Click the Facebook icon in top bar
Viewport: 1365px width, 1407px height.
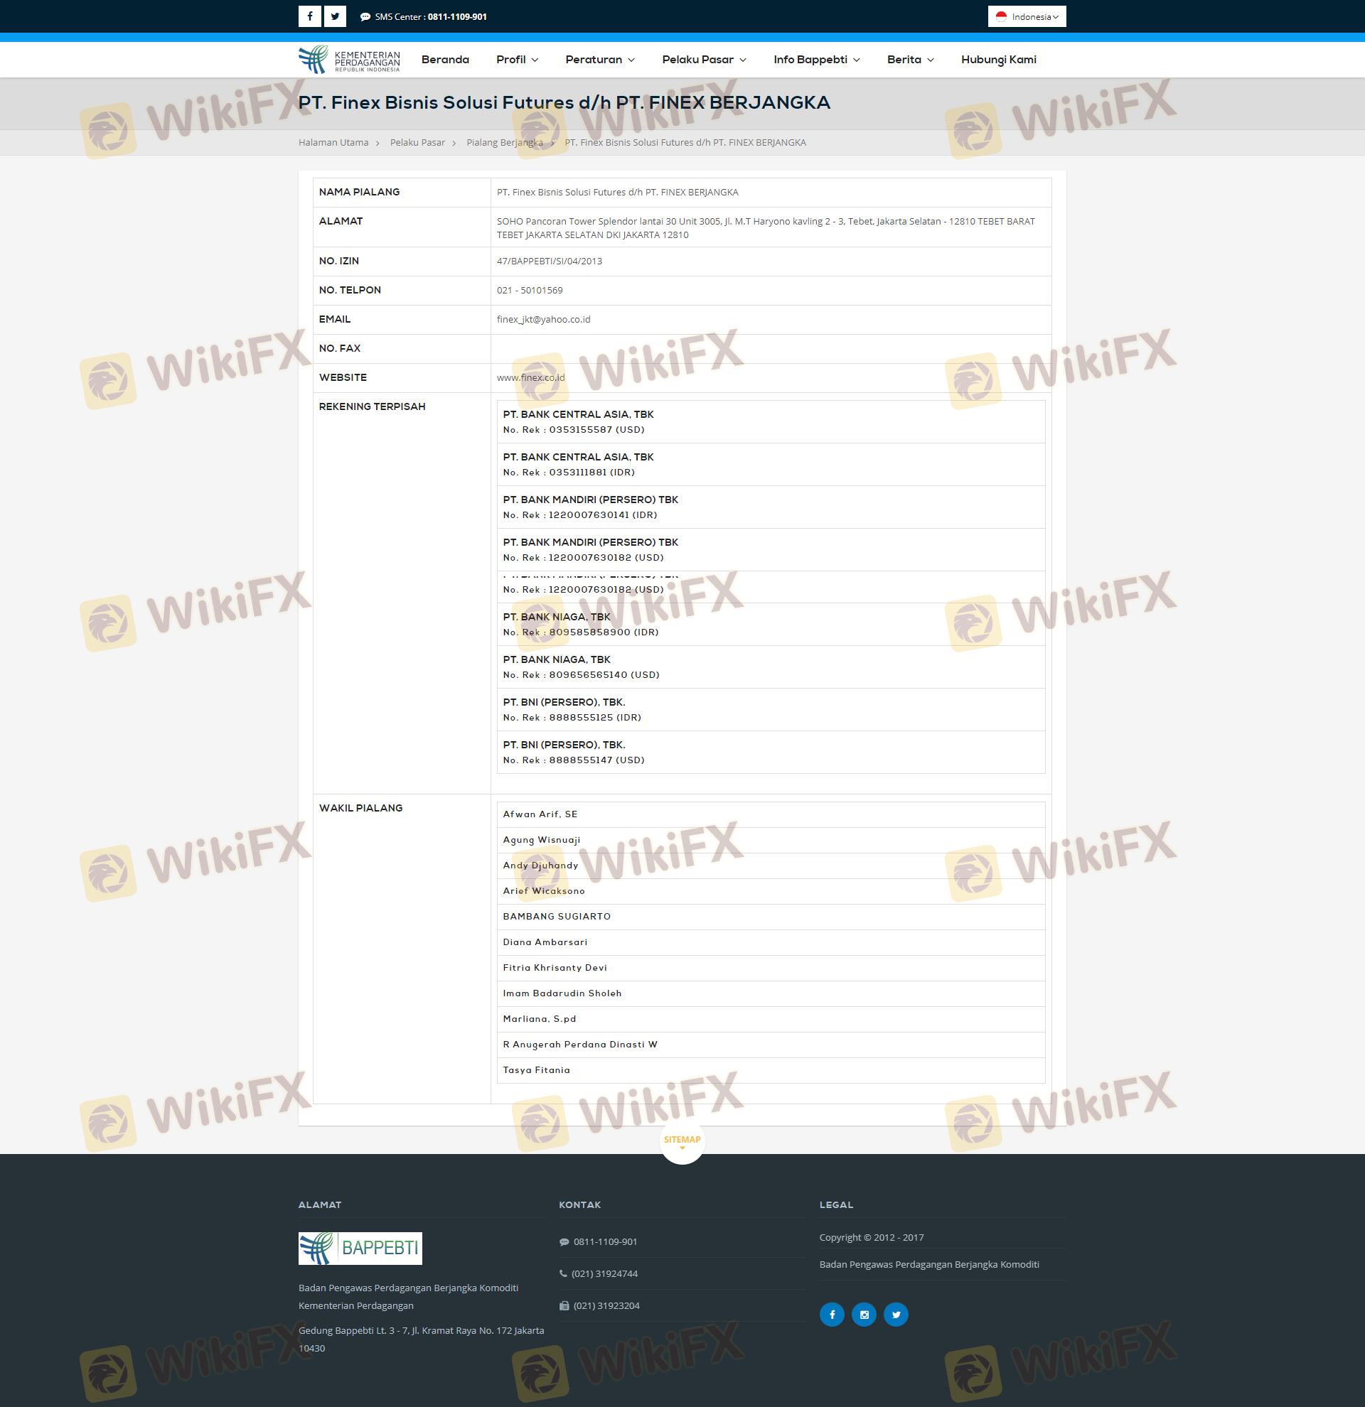pos(309,16)
